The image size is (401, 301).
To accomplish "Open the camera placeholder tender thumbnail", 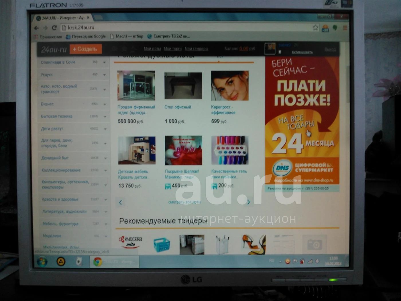I will point(314,245).
